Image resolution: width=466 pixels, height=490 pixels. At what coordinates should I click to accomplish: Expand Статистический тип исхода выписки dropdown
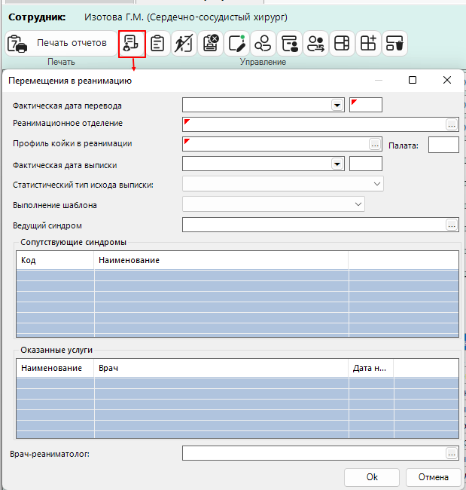[376, 184]
